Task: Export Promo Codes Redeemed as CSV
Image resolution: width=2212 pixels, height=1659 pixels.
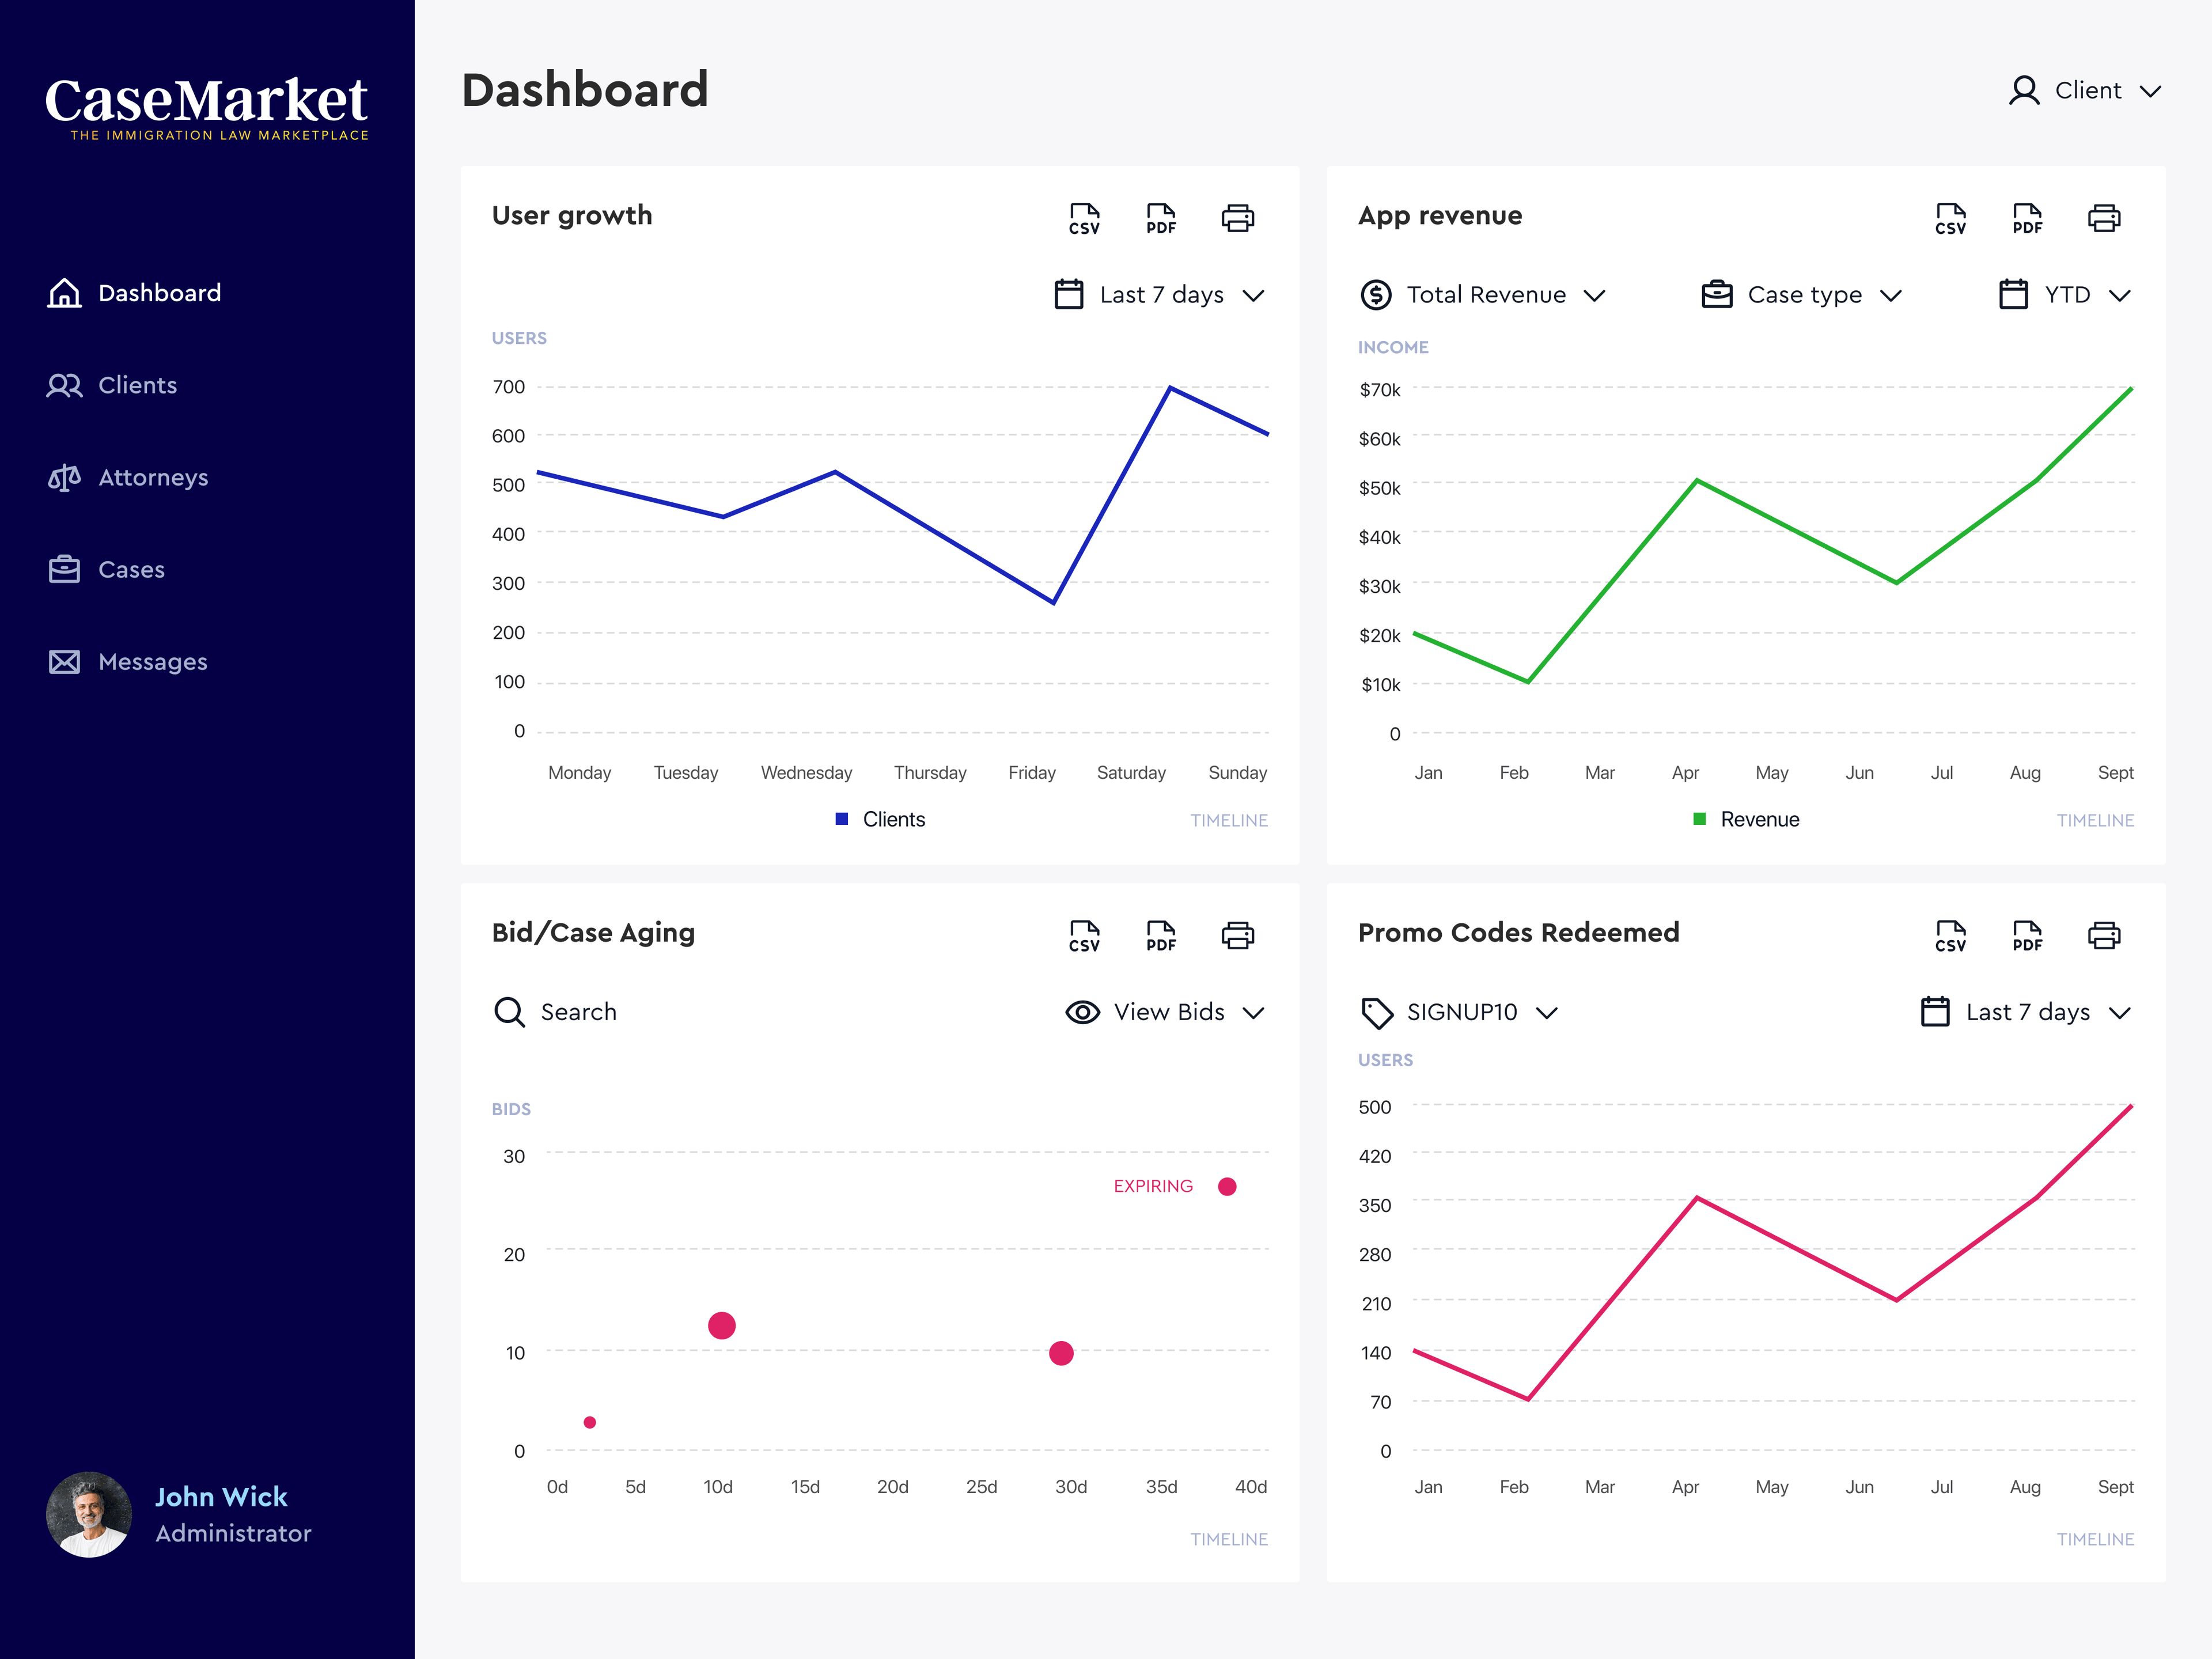Action: [1950, 935]
